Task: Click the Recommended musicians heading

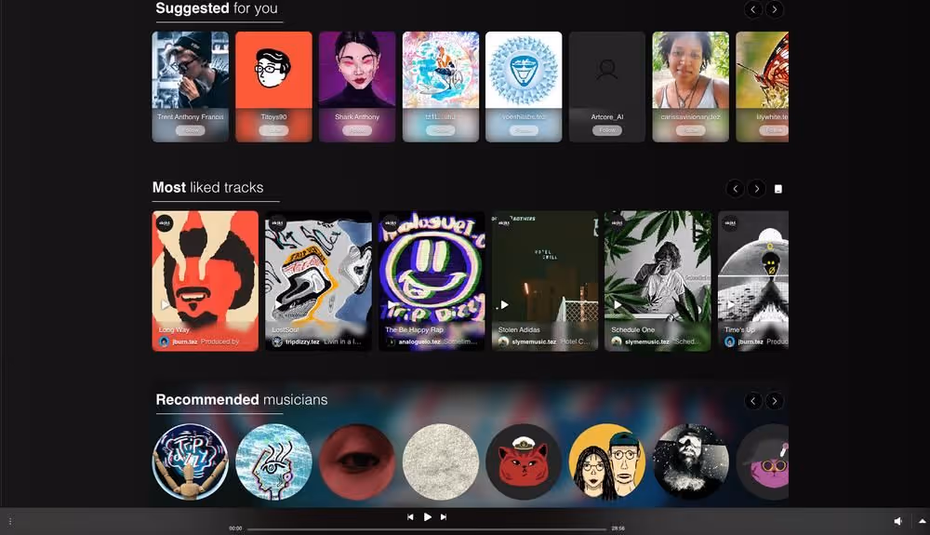Action: coord(242,400)
